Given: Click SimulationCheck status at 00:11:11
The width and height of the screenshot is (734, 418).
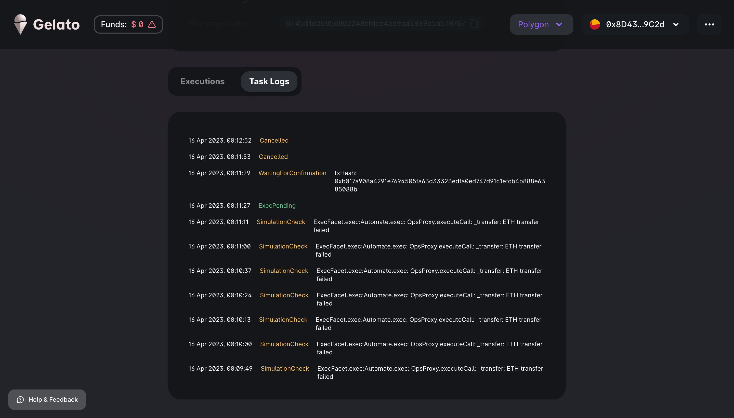Looking at the screenshot, I should coord(281,222).
